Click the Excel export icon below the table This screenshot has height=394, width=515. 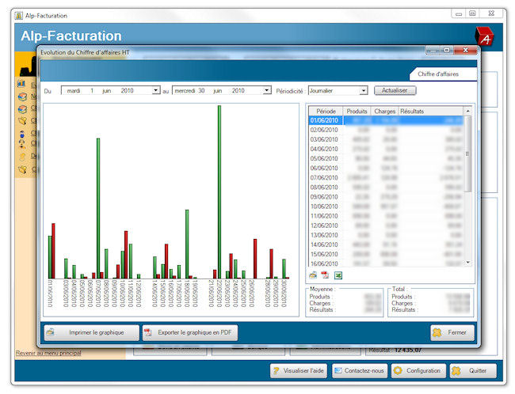click(337, 275)
